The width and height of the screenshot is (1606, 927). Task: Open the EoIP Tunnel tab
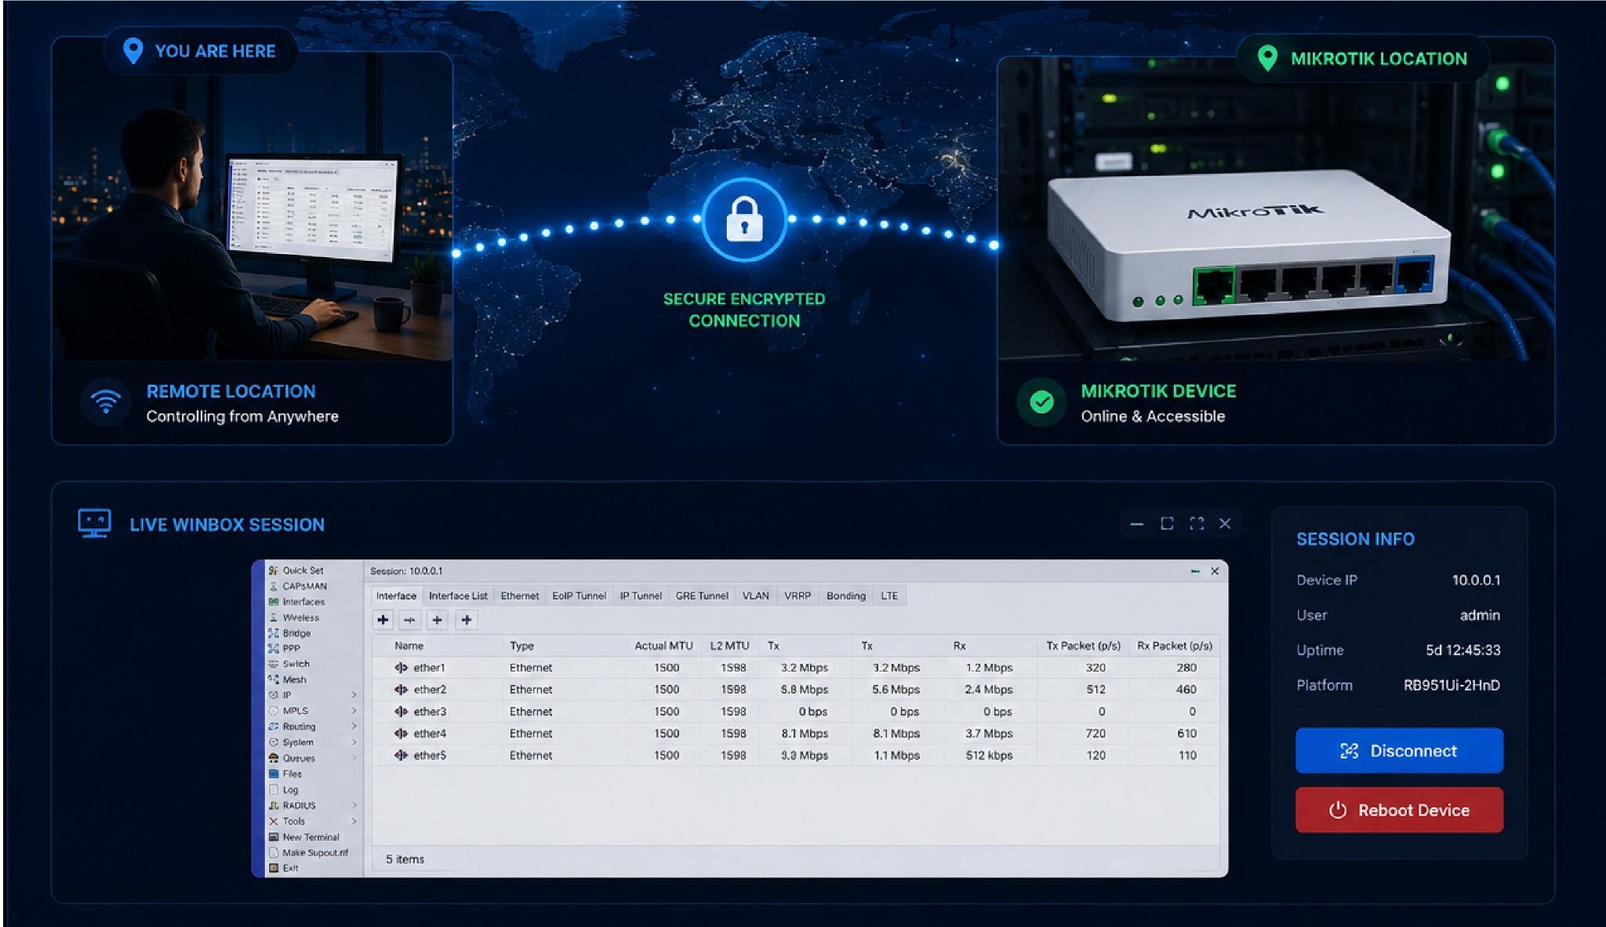coord(579,596)
